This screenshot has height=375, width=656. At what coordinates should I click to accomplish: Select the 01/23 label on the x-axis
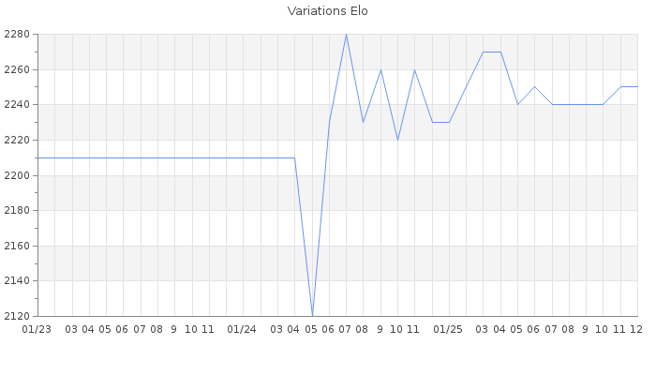[37, 329]
